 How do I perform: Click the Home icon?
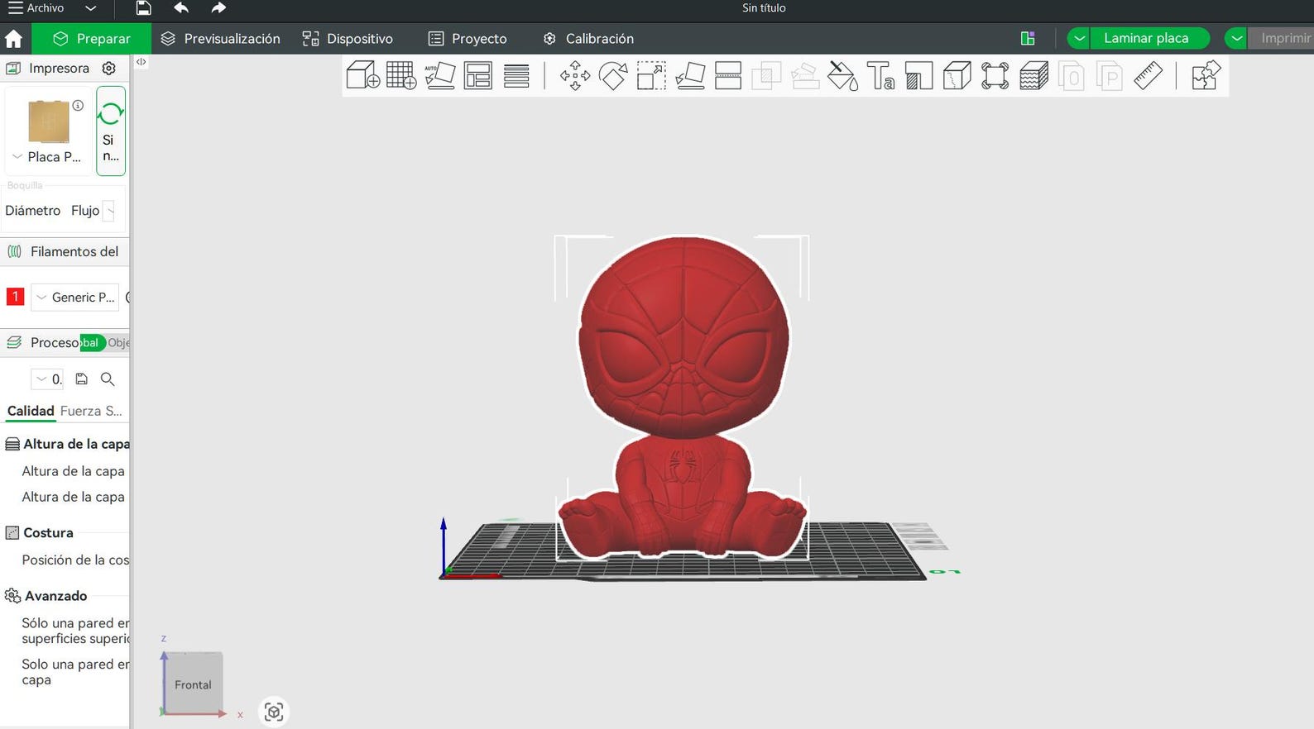pyautogui.click(x=13, y=39)
